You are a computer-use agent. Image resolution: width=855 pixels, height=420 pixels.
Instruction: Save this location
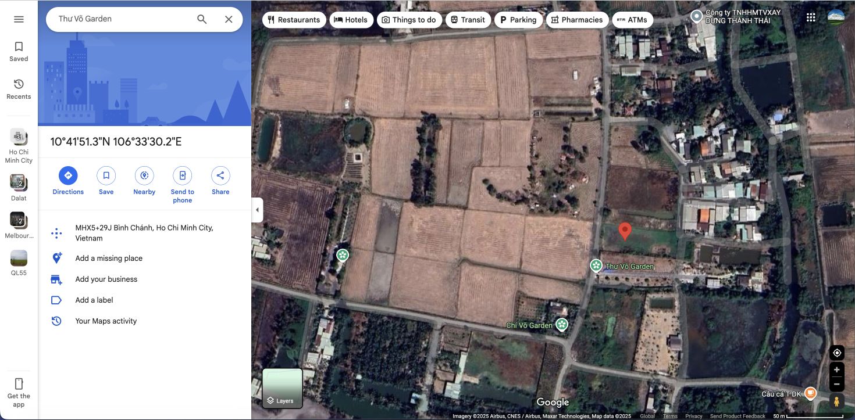coord(106,181)
